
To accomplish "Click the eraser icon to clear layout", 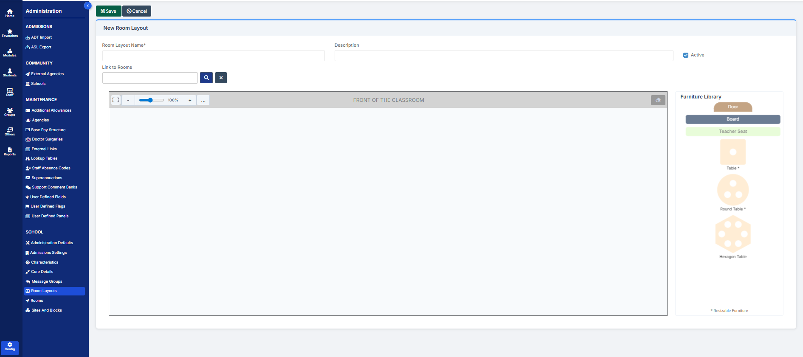I will (x=658, y=100).
